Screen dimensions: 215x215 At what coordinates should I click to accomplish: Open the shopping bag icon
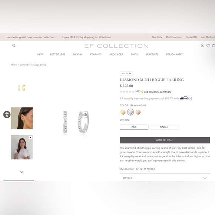point(214,45)
